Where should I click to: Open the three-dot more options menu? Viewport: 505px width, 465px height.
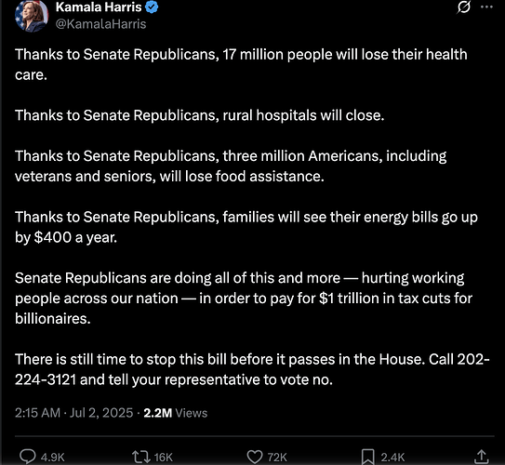486,7
